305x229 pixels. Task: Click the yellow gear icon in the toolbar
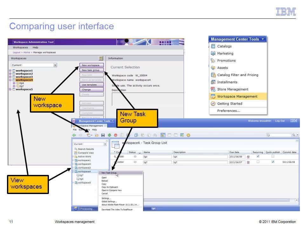pyautogui.click(x=188, y=135)
